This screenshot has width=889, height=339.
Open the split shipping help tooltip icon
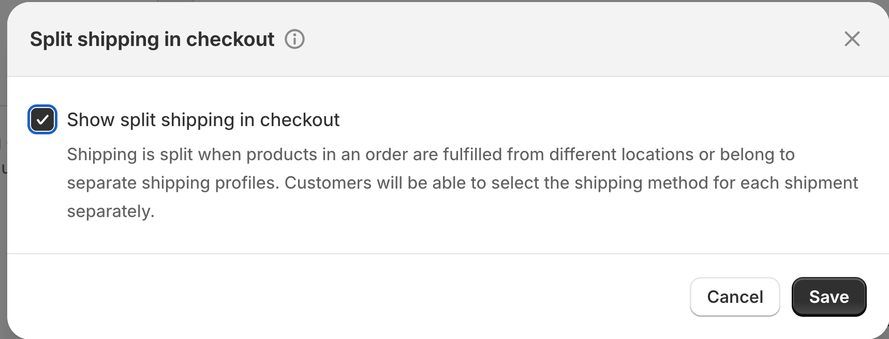click(x=294, y=39)
